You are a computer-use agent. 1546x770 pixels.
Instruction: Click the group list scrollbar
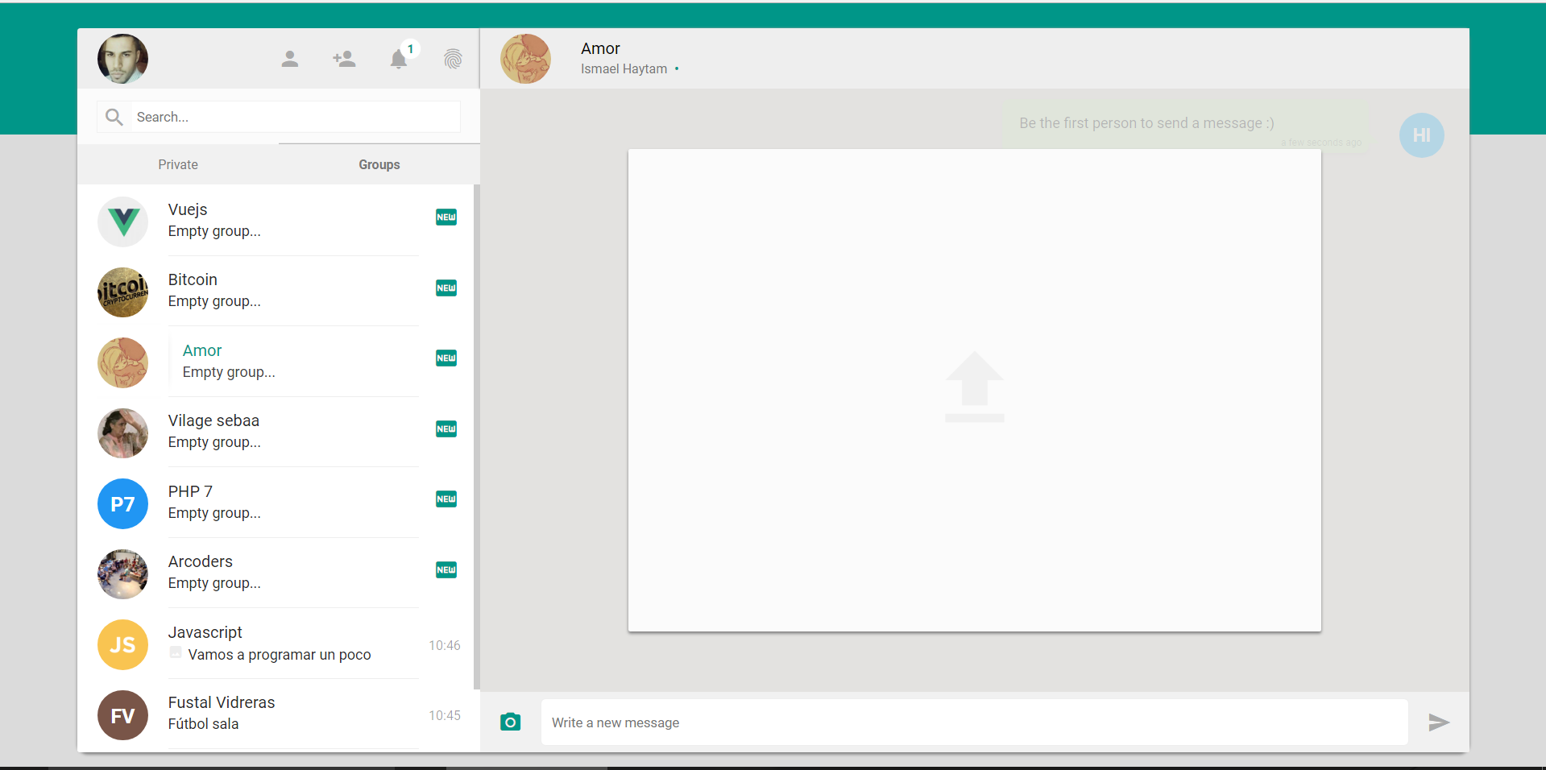[477, 437]
